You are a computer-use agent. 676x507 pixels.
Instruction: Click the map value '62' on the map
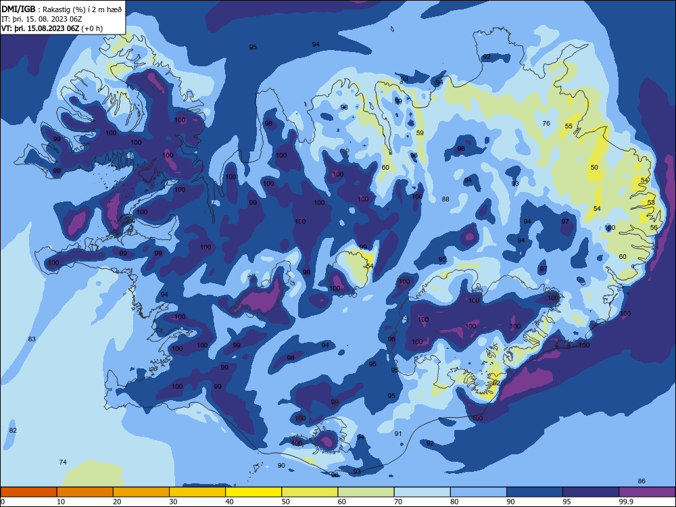coord(496,383)
